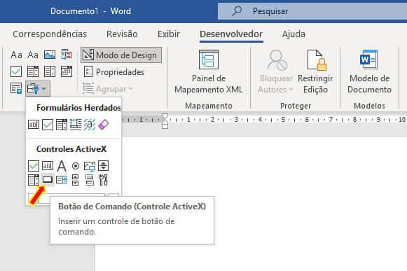
Task: Click the first-line indent marker on the ruler
Action: pyautogui.click(x=165, y=116)
